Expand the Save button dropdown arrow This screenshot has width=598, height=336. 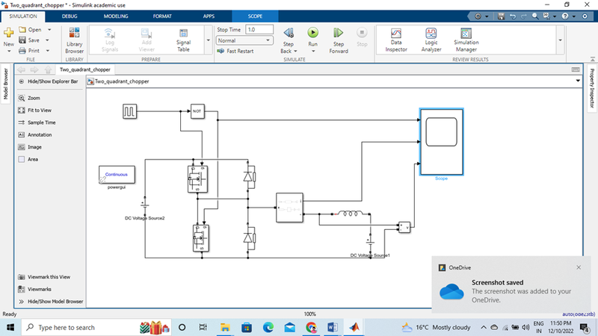pyautogui.click(x=47, y=40)
